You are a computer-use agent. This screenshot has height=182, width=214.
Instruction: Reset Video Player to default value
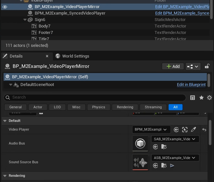(x=204, y=130)
